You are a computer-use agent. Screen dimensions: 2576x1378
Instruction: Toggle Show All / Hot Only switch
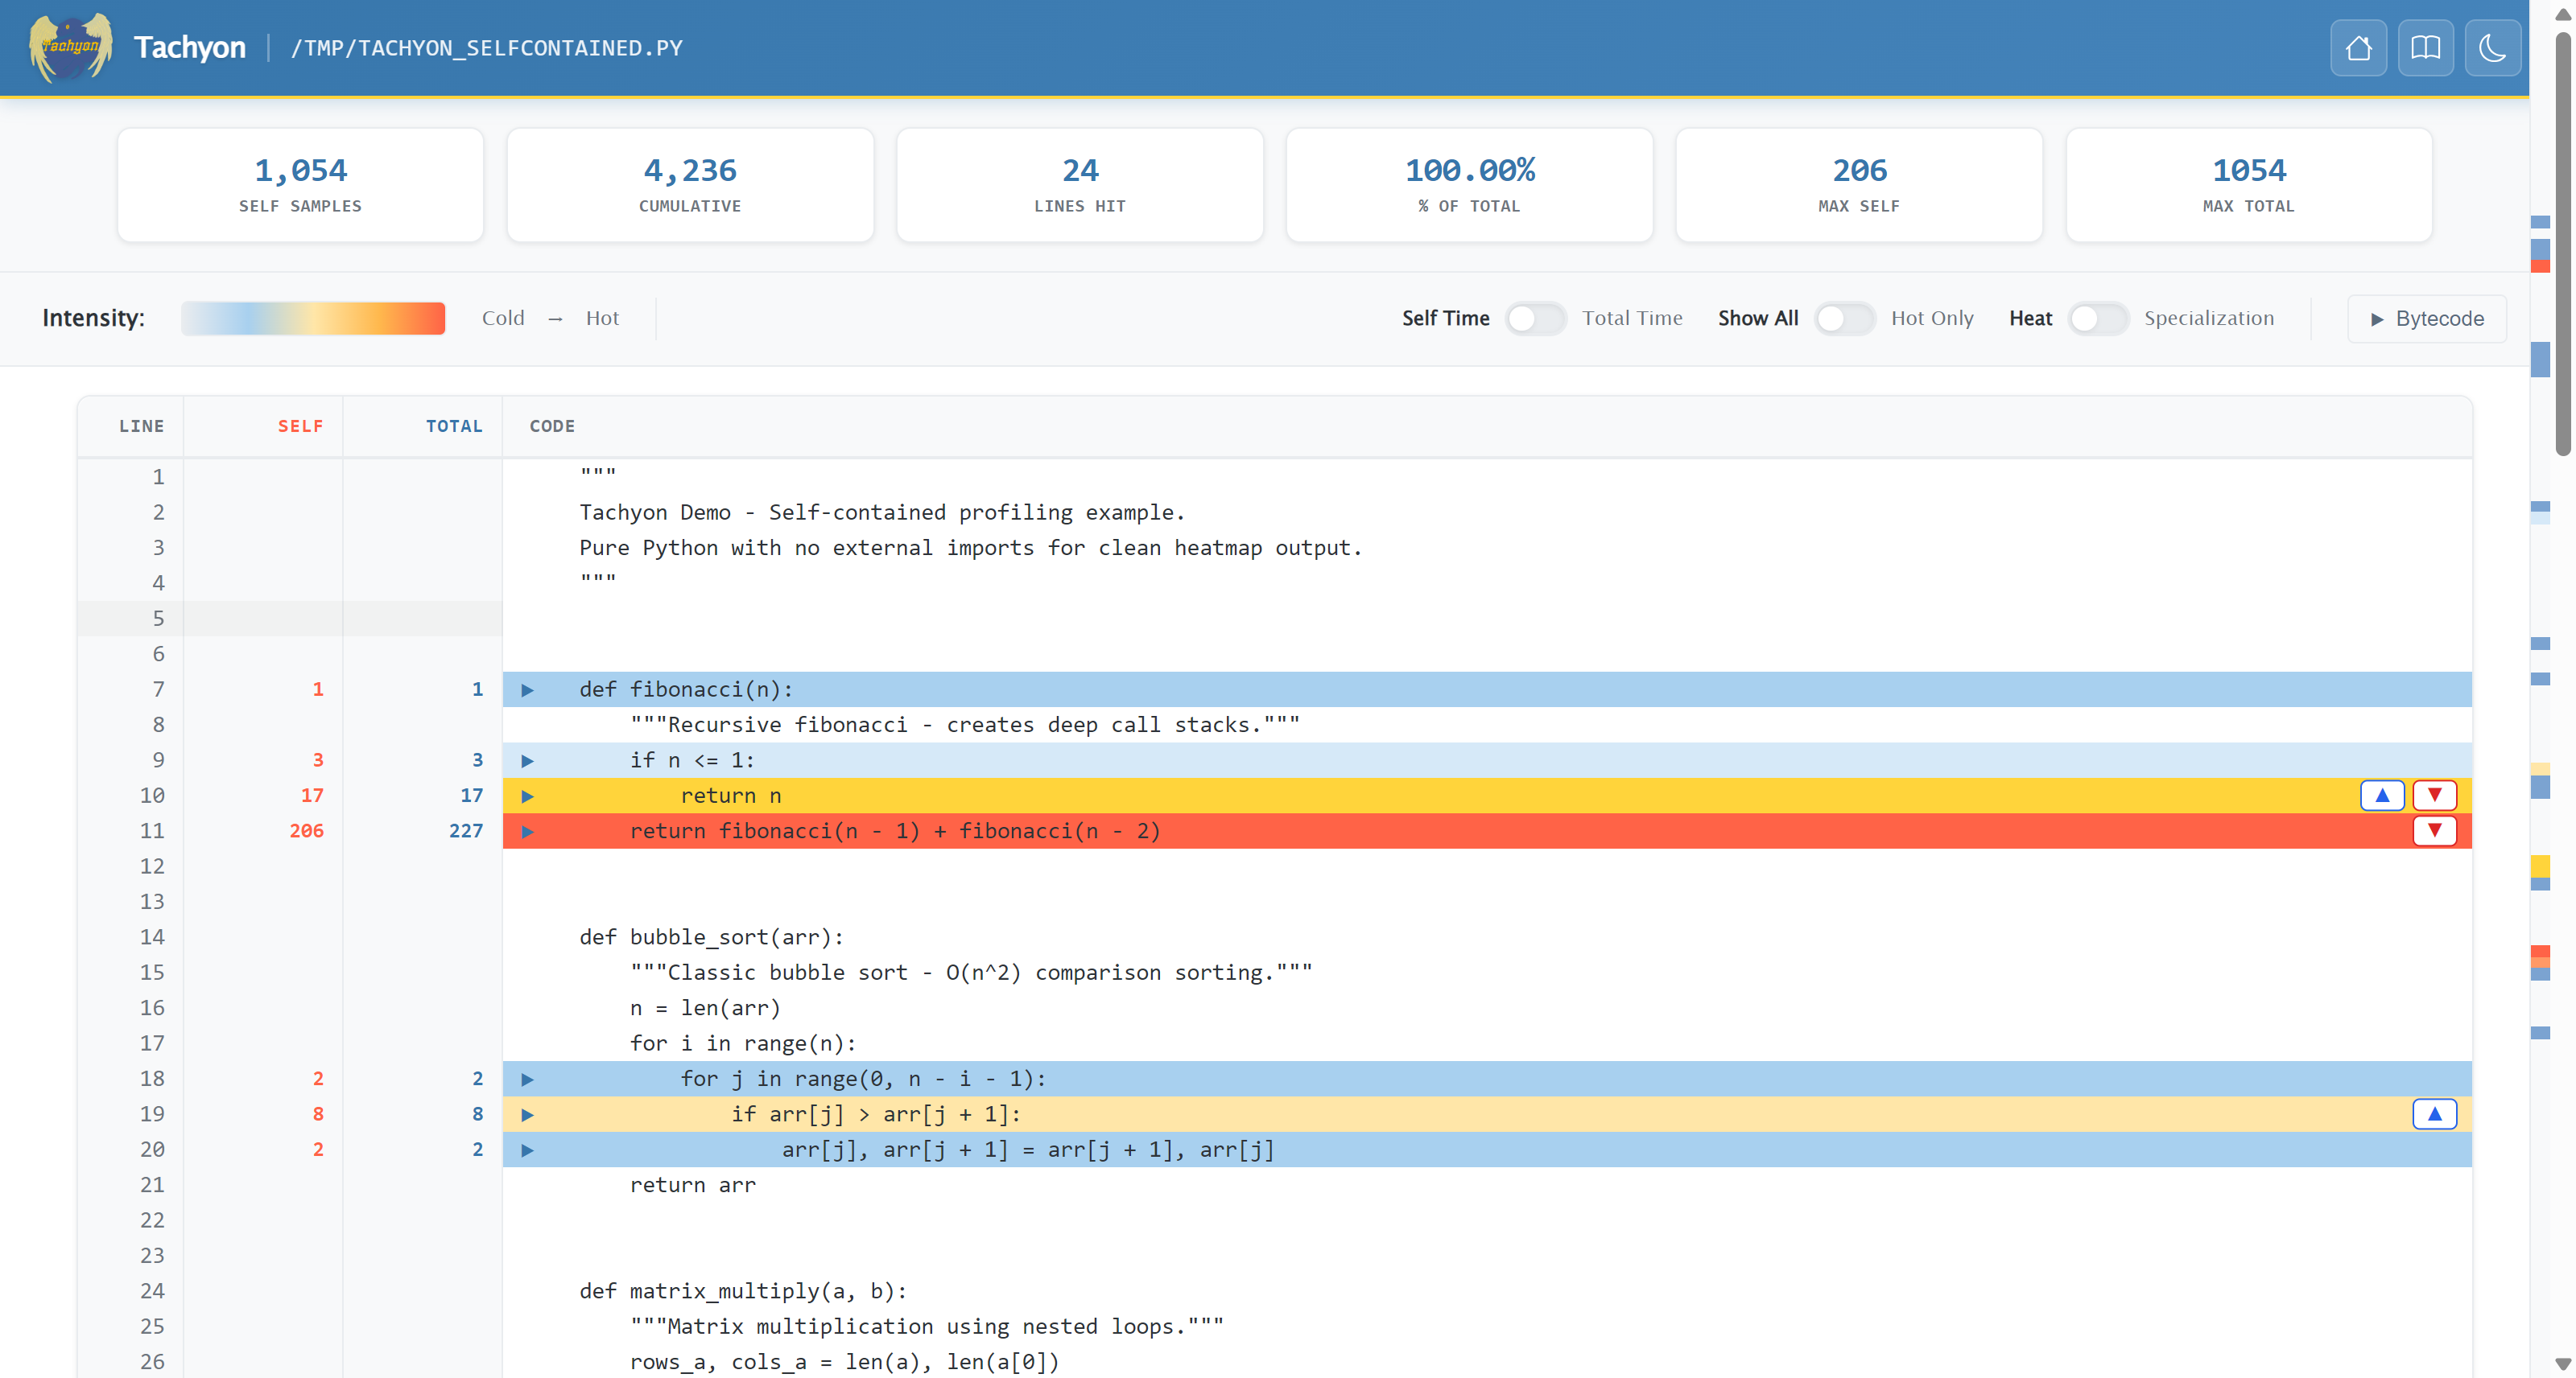1845,318
